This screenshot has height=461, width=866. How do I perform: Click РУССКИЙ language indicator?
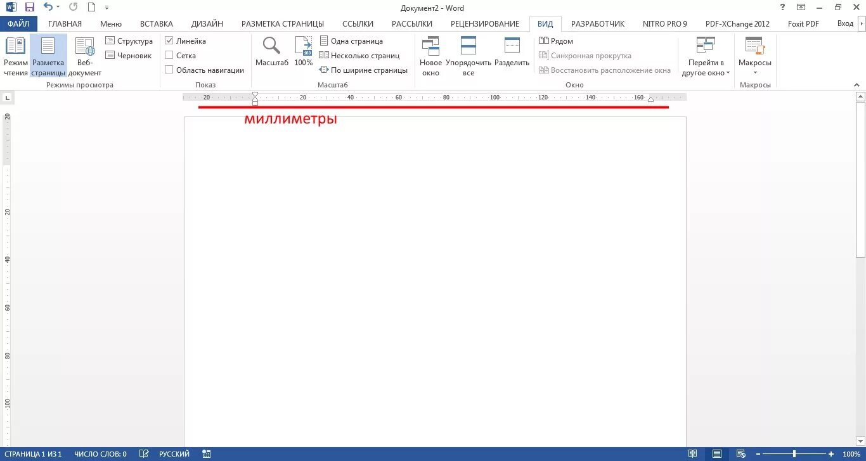coord(174,454)
